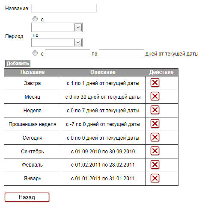The image size is (202, 205).
Task: Select the date range radio button
Action: pos(35,19)
